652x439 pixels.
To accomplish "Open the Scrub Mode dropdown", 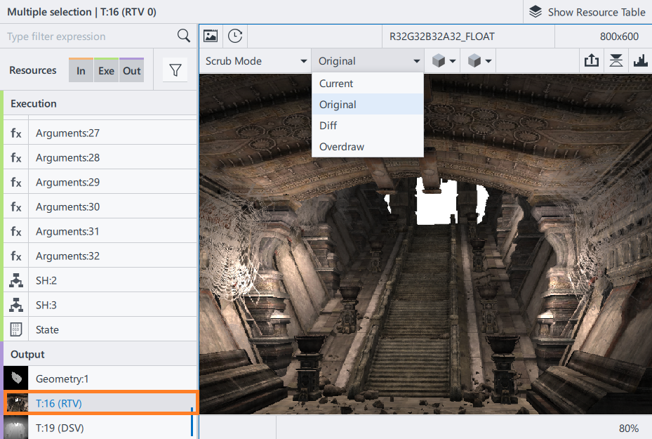I will [x=255, y=60].
